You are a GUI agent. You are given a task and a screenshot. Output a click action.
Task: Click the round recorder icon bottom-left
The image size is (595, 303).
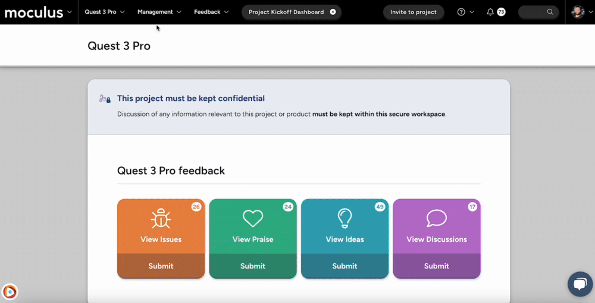10,292
